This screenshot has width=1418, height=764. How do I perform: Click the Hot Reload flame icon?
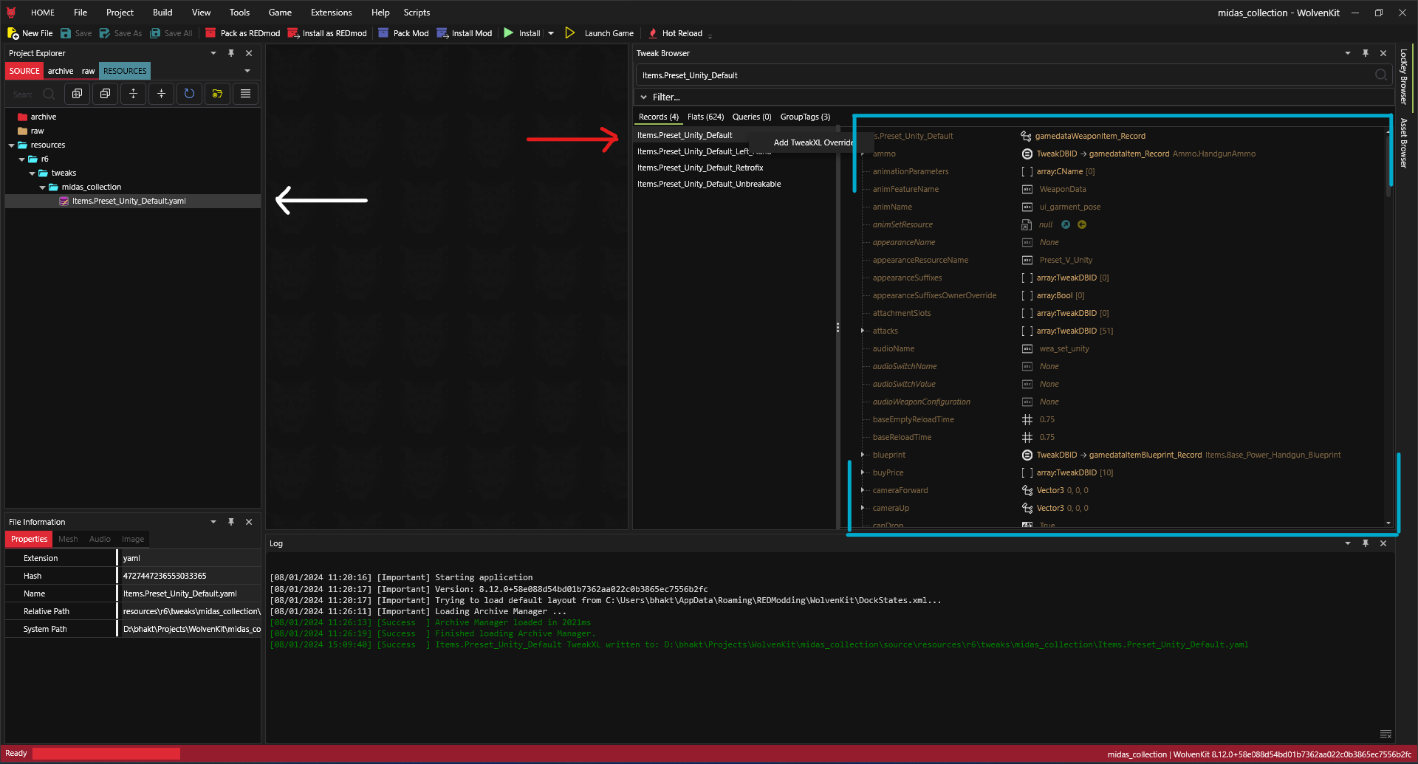click(653, 33)
